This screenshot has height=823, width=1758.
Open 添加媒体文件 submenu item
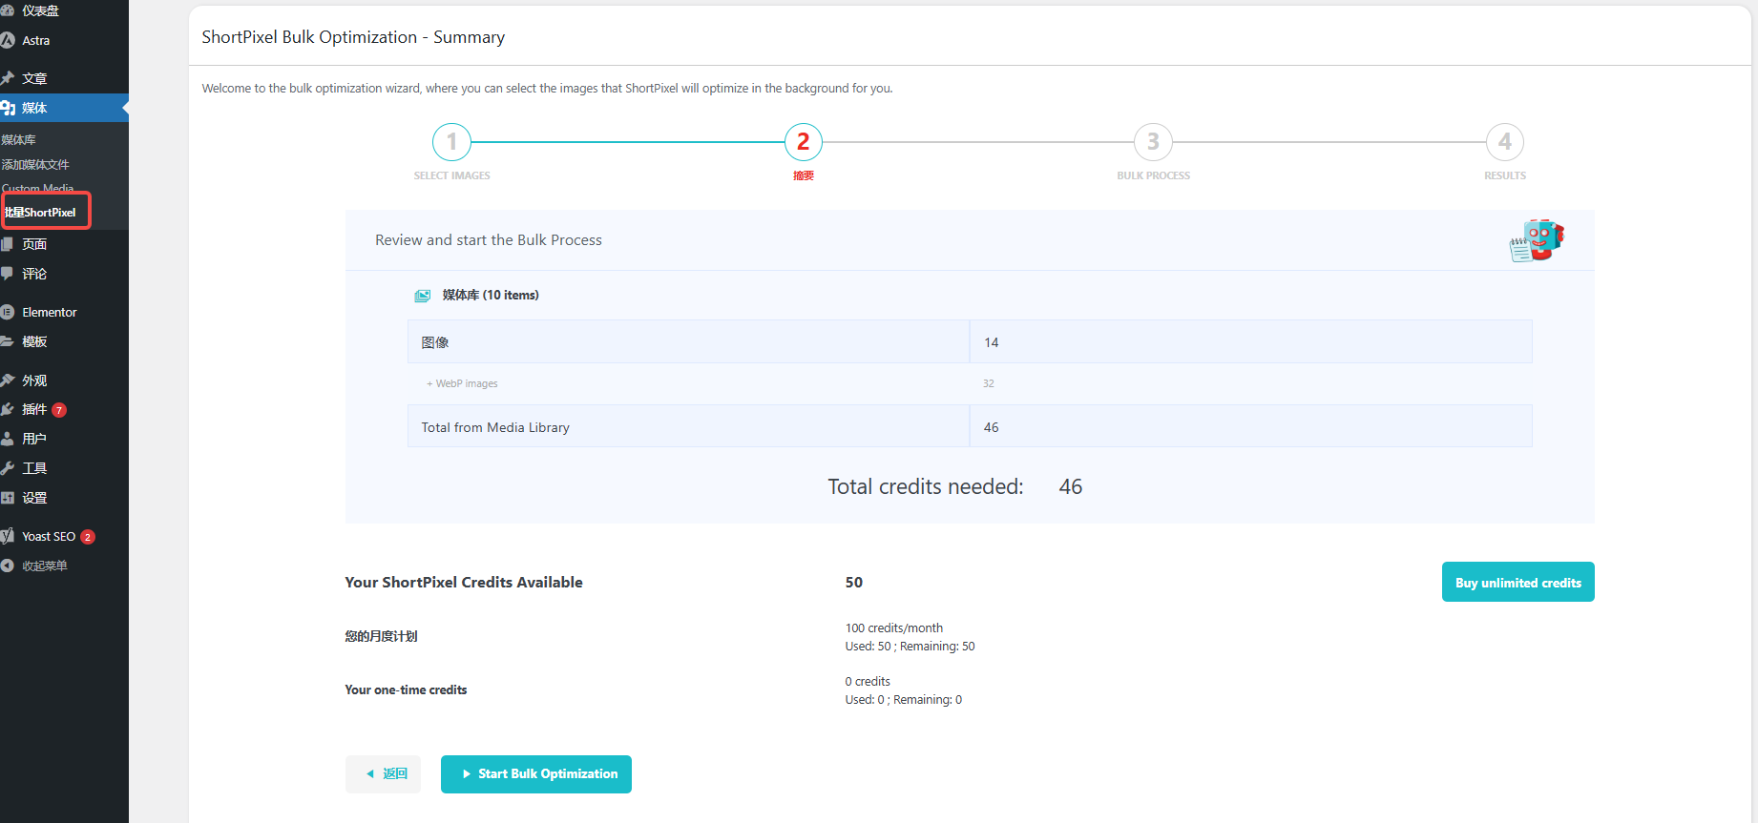[35, 164]
